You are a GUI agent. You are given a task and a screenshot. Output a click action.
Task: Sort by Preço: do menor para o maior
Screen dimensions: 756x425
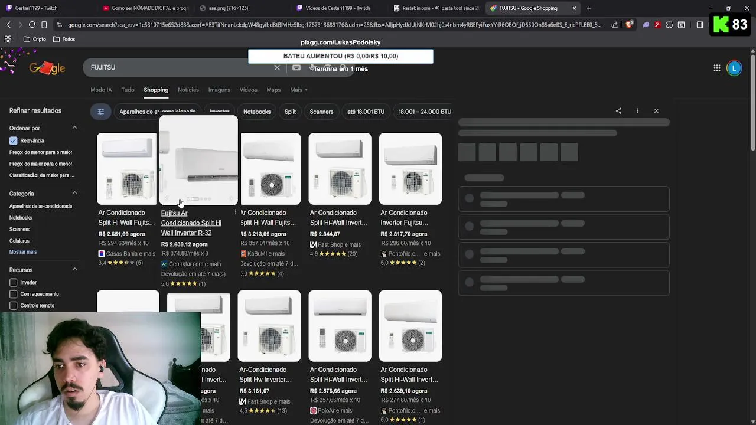(x=41, y=152)
